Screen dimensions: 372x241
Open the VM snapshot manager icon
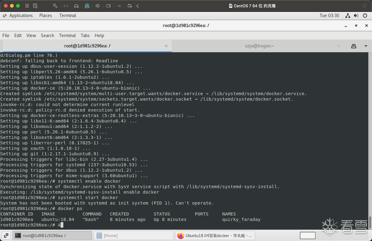pos(35,6)
